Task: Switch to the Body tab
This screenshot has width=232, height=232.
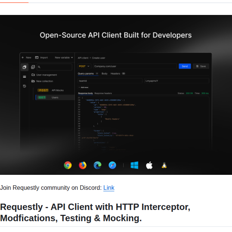Action: 105,74
